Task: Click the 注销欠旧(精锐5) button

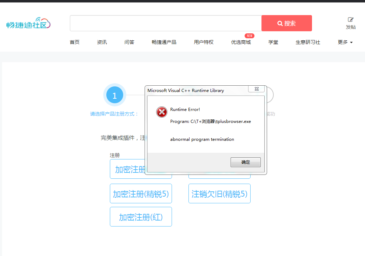Action: [x=219, y=193]
